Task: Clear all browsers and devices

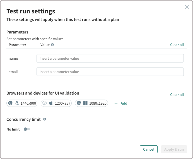Action: pyautogui.click(x=177, y=95)
